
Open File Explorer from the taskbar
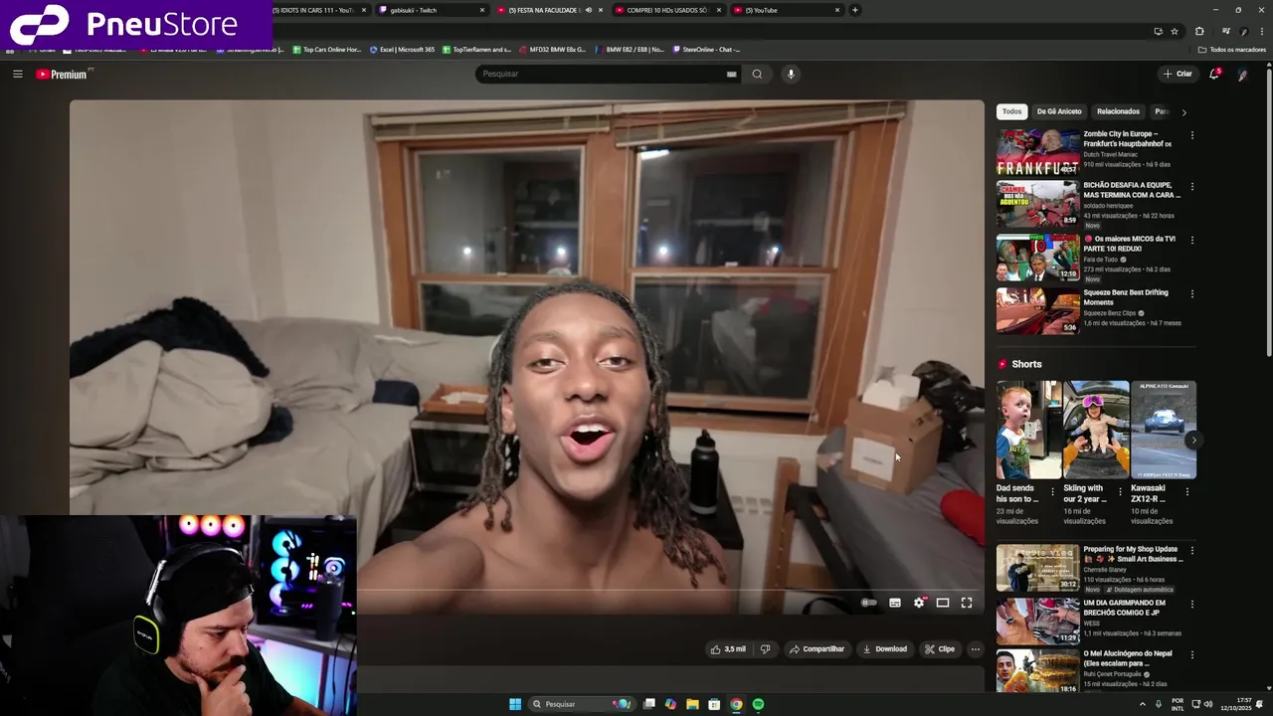(x=692, y=704)
